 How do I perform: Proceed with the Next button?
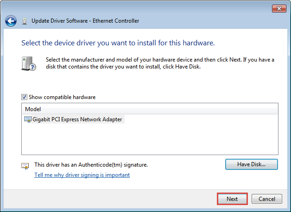tap(232, 199)
